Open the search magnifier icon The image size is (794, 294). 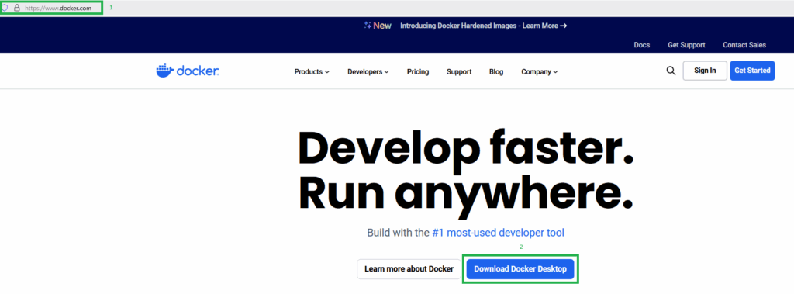coord(671,71)
